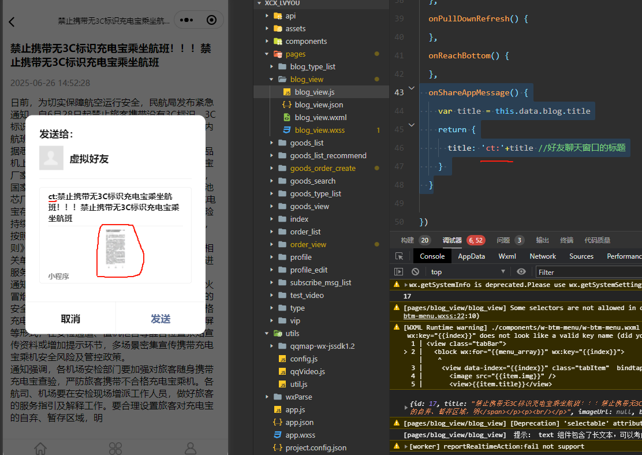Toggle fold arrow at line 43
The image size is (642, 455).
click(x=412, y=88)
